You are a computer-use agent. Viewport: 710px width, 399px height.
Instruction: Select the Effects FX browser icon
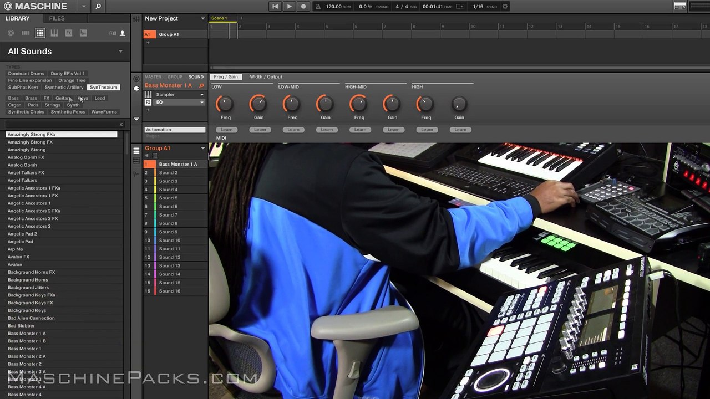point(69,33)
